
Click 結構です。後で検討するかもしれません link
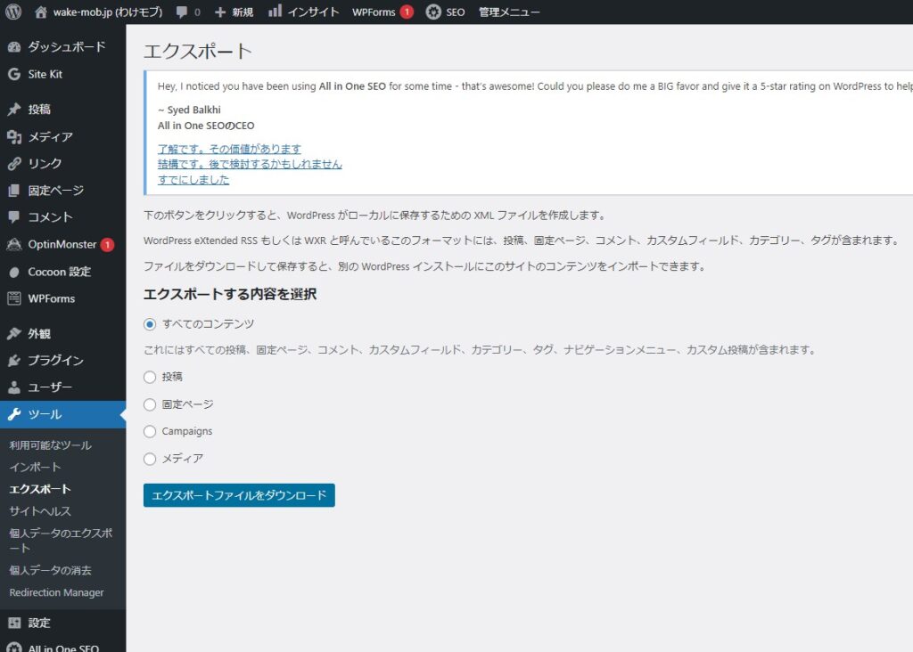(x=250, y=164)
